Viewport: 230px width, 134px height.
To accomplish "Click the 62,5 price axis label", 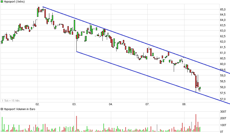I will 223,36.
